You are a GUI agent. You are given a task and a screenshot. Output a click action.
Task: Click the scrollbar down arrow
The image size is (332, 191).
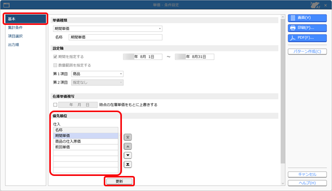click(283, 184)
